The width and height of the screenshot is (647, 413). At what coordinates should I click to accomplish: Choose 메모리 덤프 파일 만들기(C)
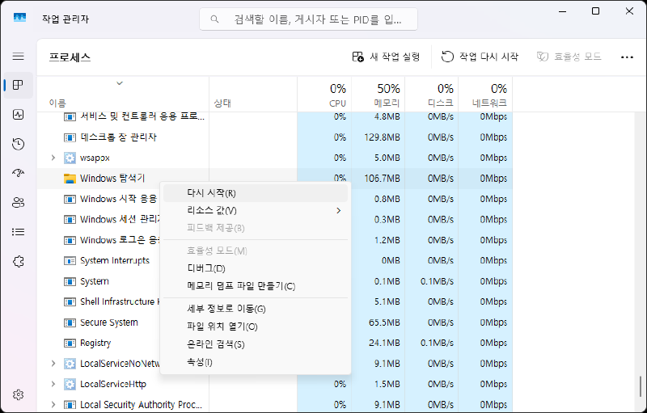256,286
